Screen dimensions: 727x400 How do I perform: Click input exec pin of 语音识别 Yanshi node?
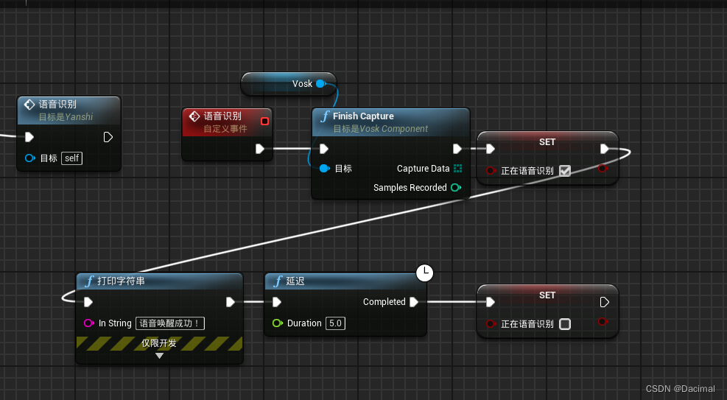coord(29,137)
